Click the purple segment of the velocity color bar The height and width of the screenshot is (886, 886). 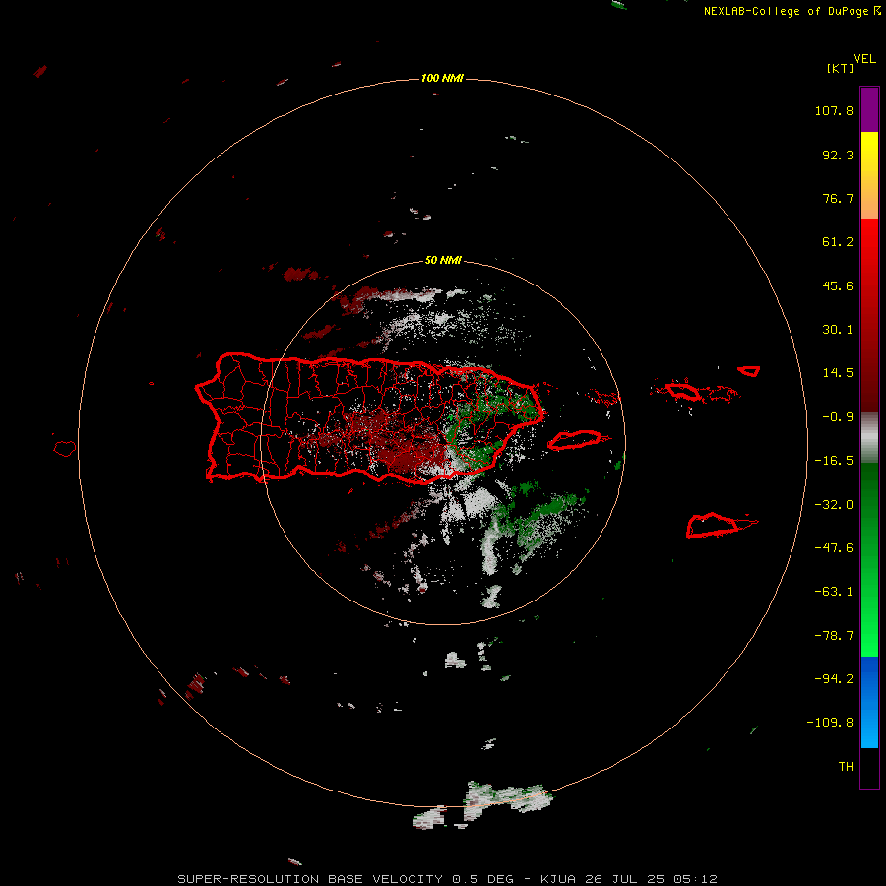point(869,109)
